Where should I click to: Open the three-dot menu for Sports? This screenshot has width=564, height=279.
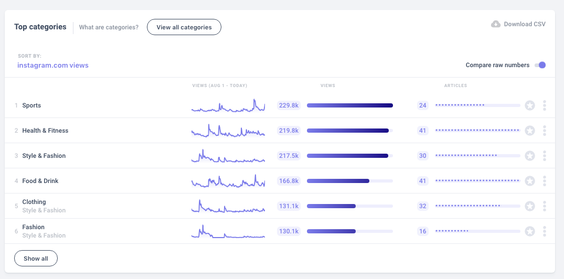[545, 105]
